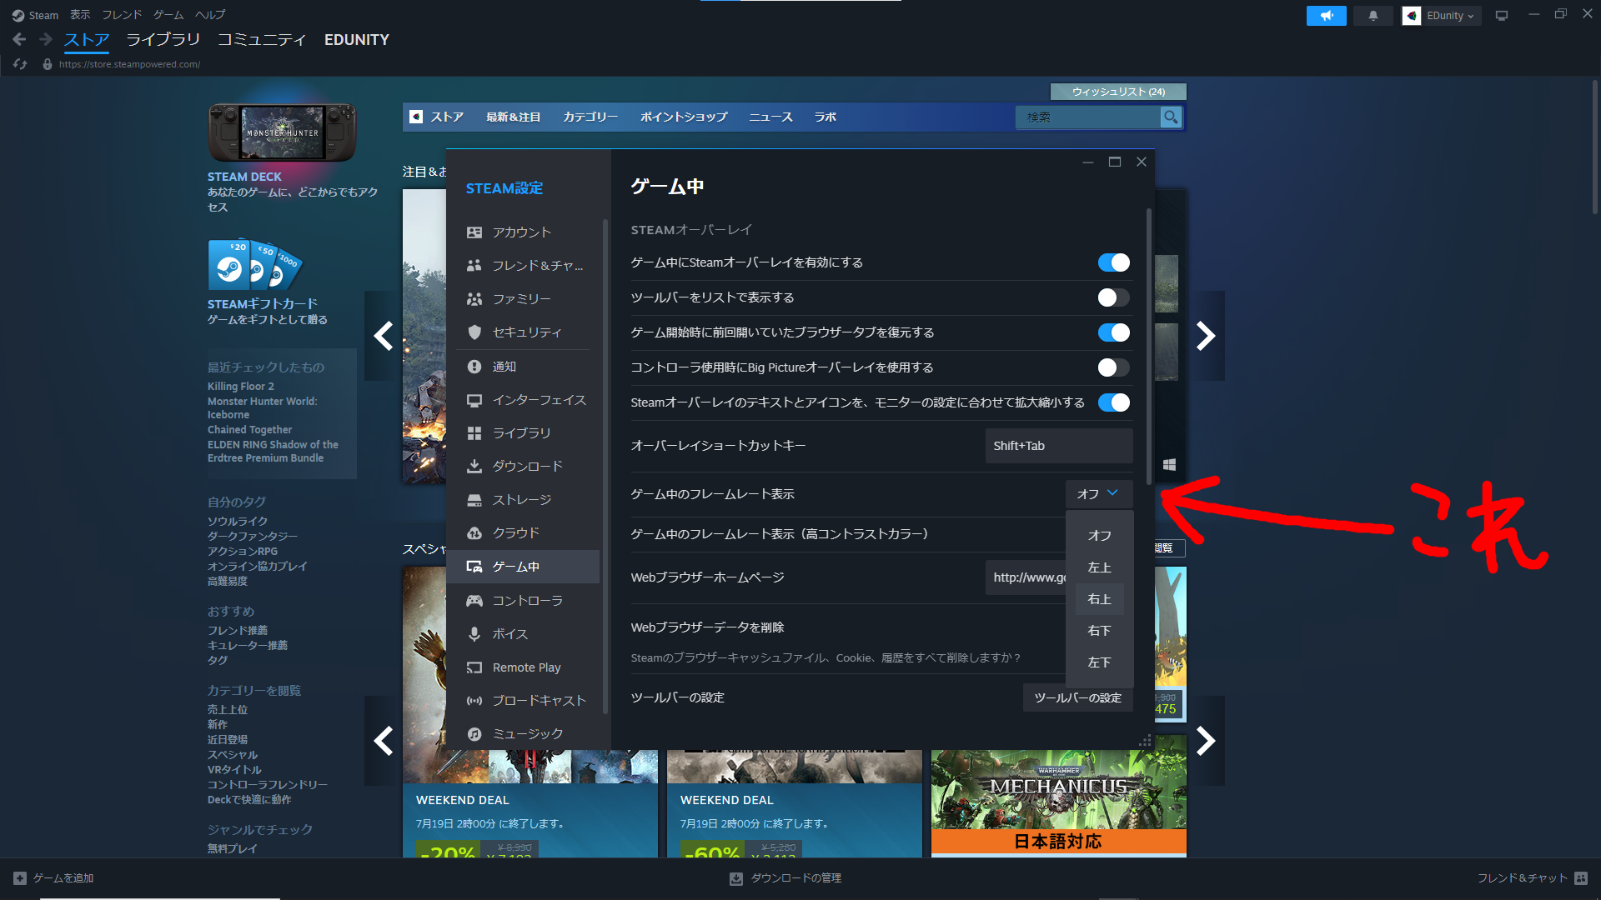Open the store search magnifier icon
This screenshot has height=900, width=1601.
(1171, 117)
